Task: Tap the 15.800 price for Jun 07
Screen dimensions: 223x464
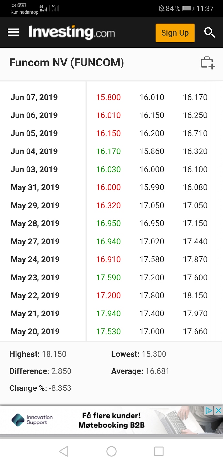Action: 108,97
